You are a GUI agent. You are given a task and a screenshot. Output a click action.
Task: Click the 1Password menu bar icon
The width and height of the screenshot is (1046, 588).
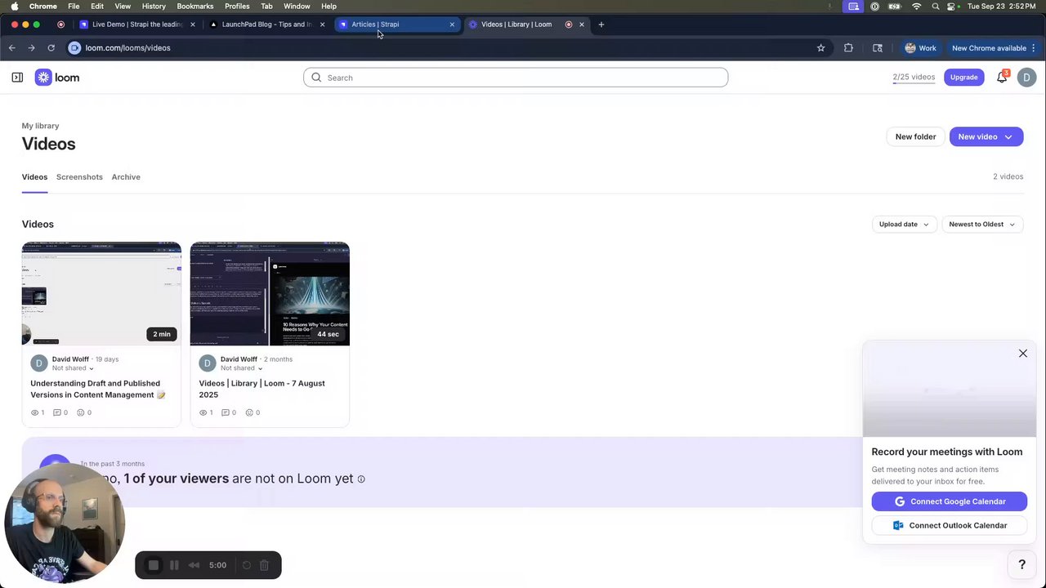(x=875, y=7)
